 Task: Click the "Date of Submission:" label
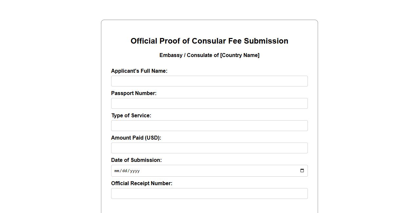tap(136, 160)
